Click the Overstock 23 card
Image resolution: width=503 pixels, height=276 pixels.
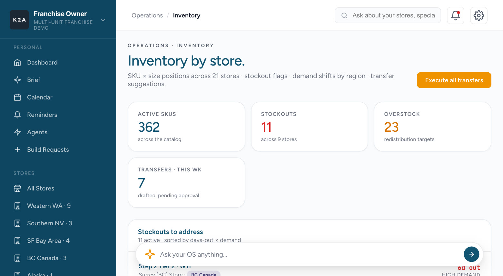coord(432,127)
